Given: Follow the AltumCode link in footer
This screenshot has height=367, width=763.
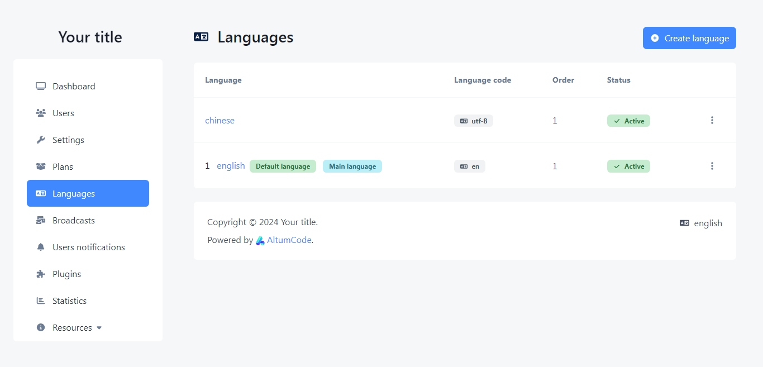Looking at the screenshot, I should pyautogui.click(x=289, y=240).
